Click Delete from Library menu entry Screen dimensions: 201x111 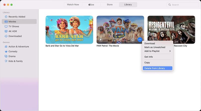click(x=158, y=68)
